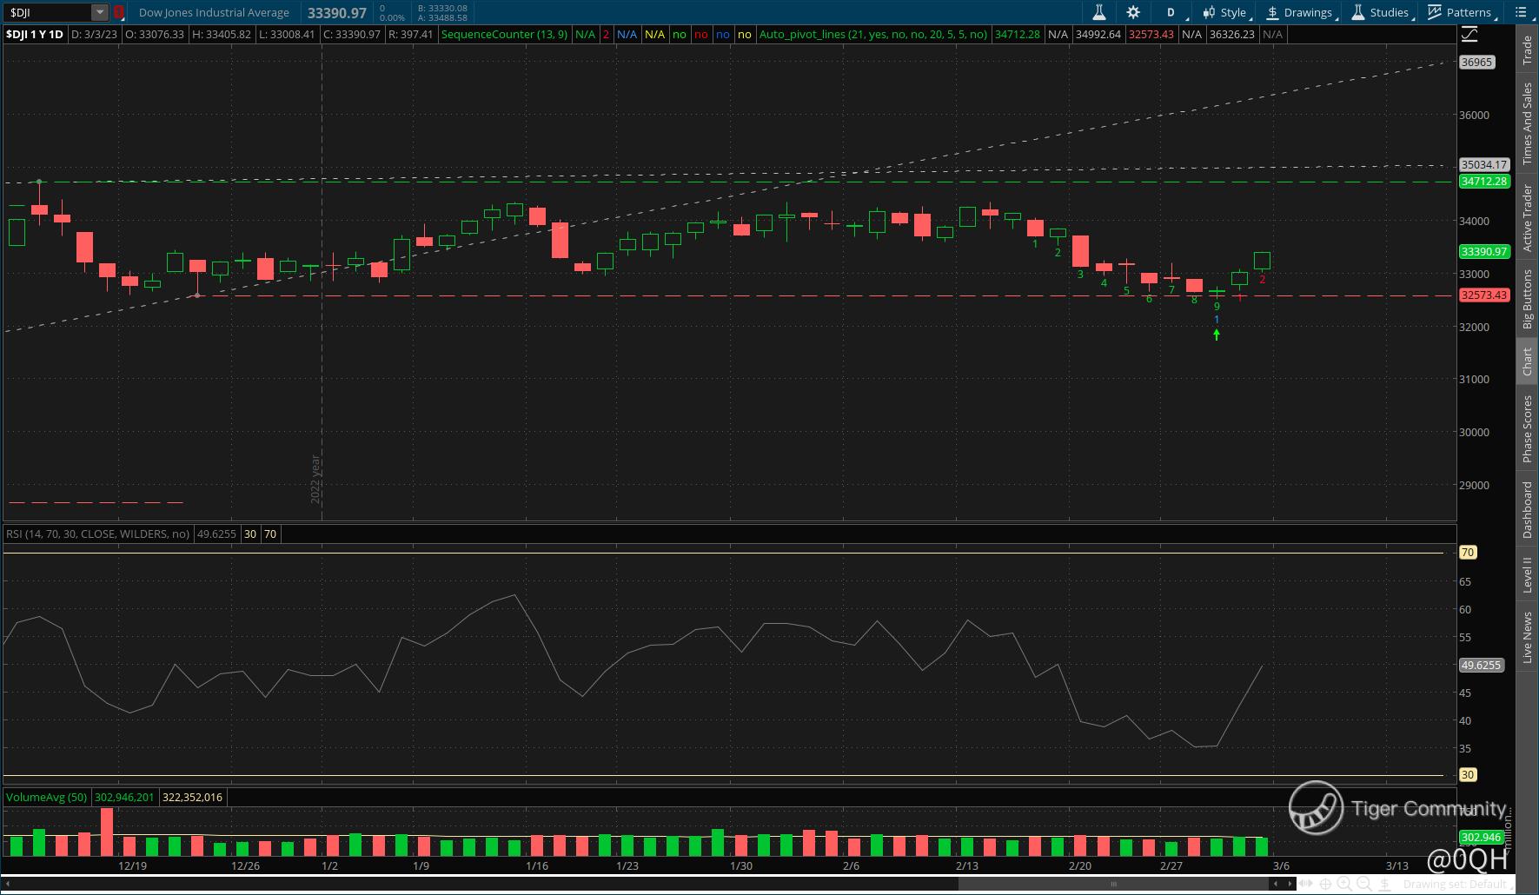Click the 302.946 volume axis bubble
Screen dimensions: 1539x895
click(1482, 838)
